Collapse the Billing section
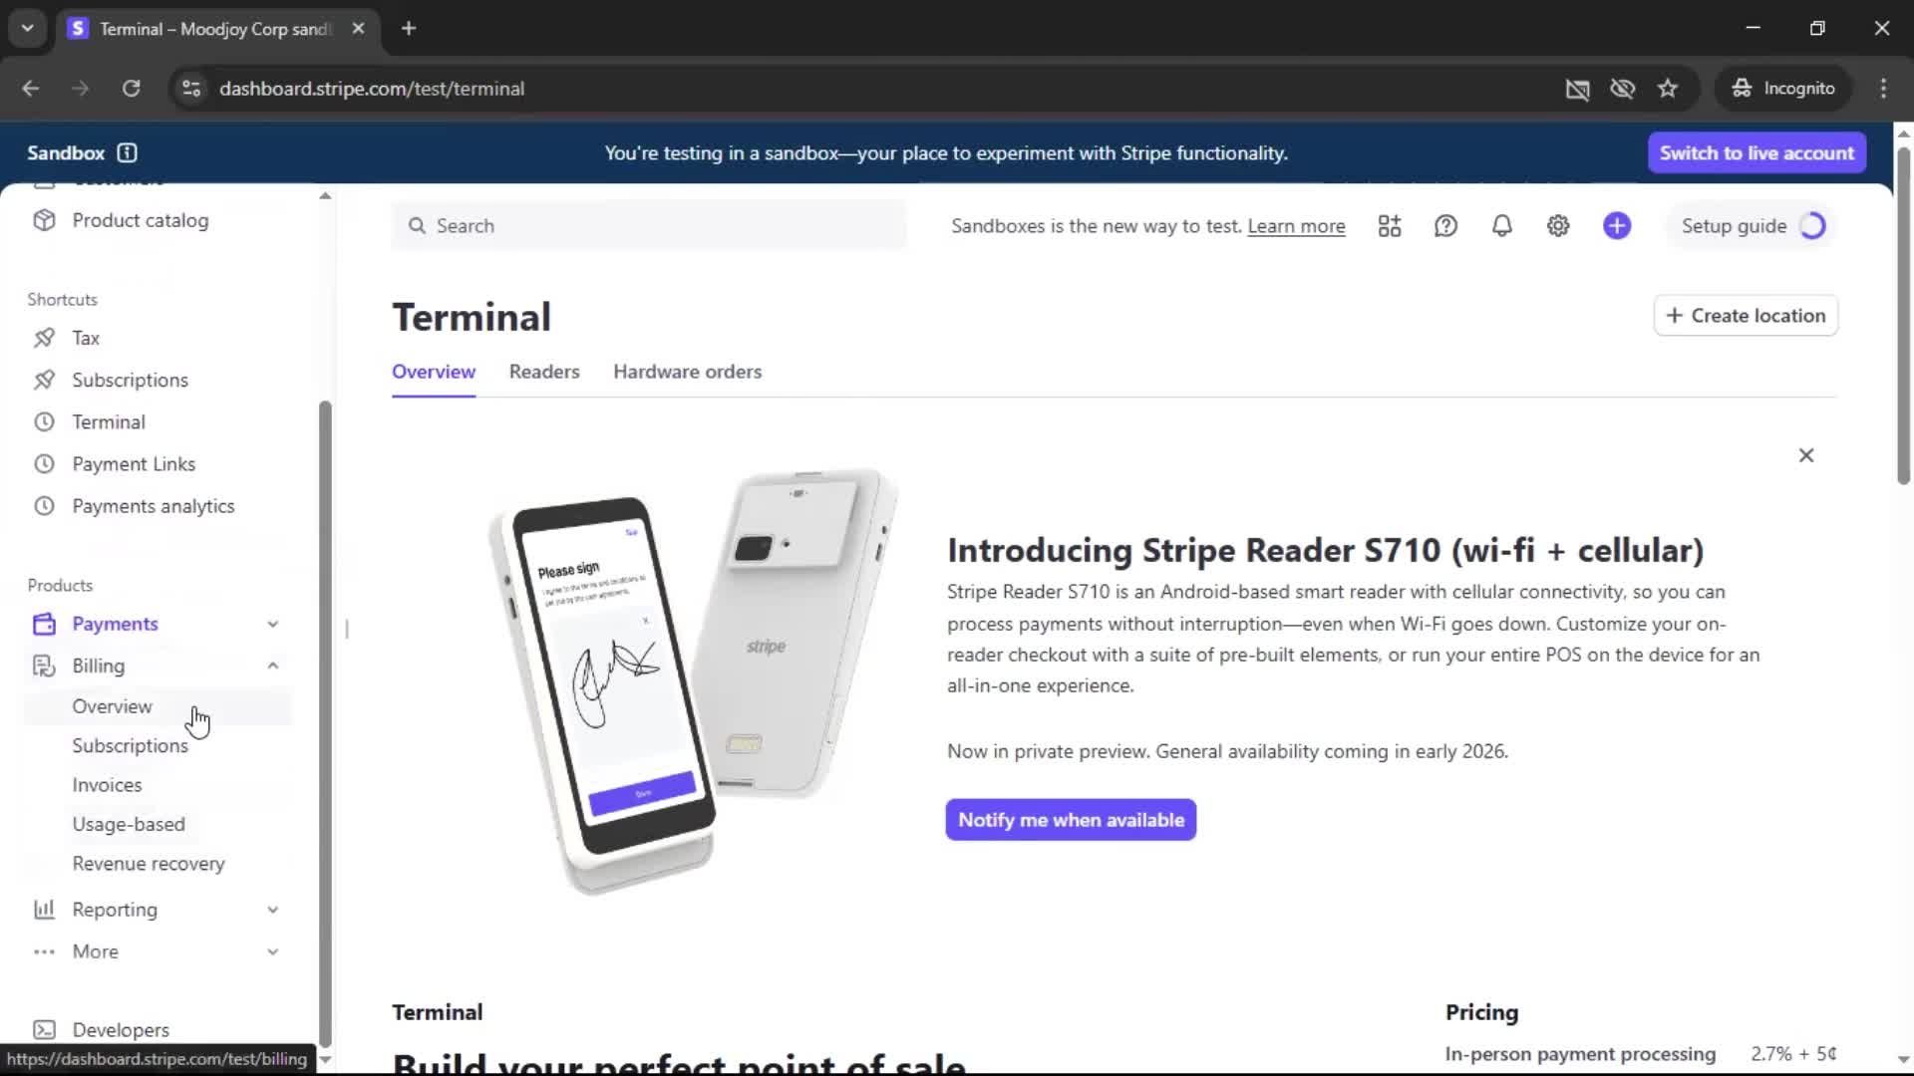This screenshot has height=1076, width=1914. pyautogui.click(x=273, y=666)
